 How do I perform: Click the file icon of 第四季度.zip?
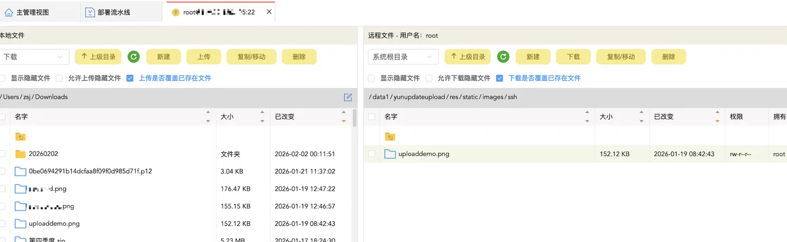pyautogui.click(x=21, y=239)
